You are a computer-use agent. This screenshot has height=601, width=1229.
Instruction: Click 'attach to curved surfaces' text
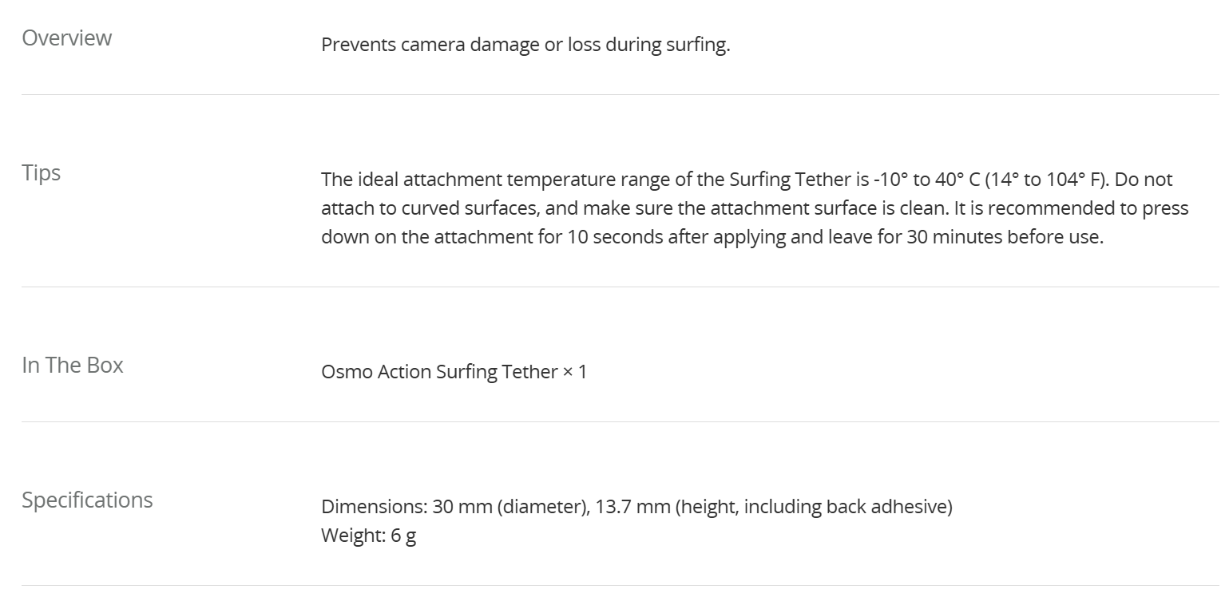(x=422, y=208)
